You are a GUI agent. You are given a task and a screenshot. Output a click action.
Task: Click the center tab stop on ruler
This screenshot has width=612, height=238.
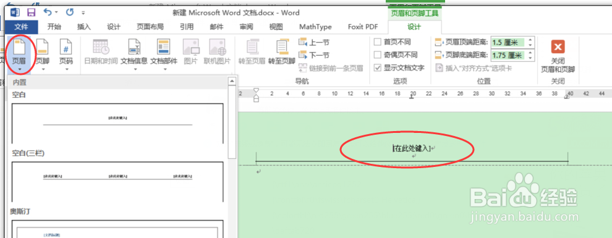point(411,96)
